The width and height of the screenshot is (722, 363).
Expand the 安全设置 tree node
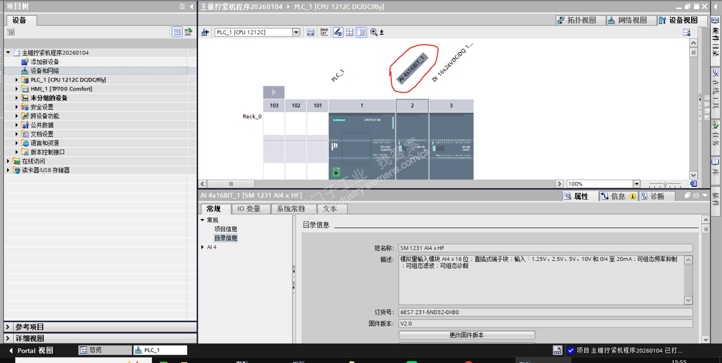[16, 107]
